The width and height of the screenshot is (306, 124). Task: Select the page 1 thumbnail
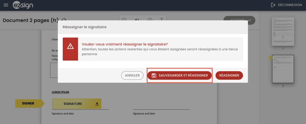pos(283,31)
